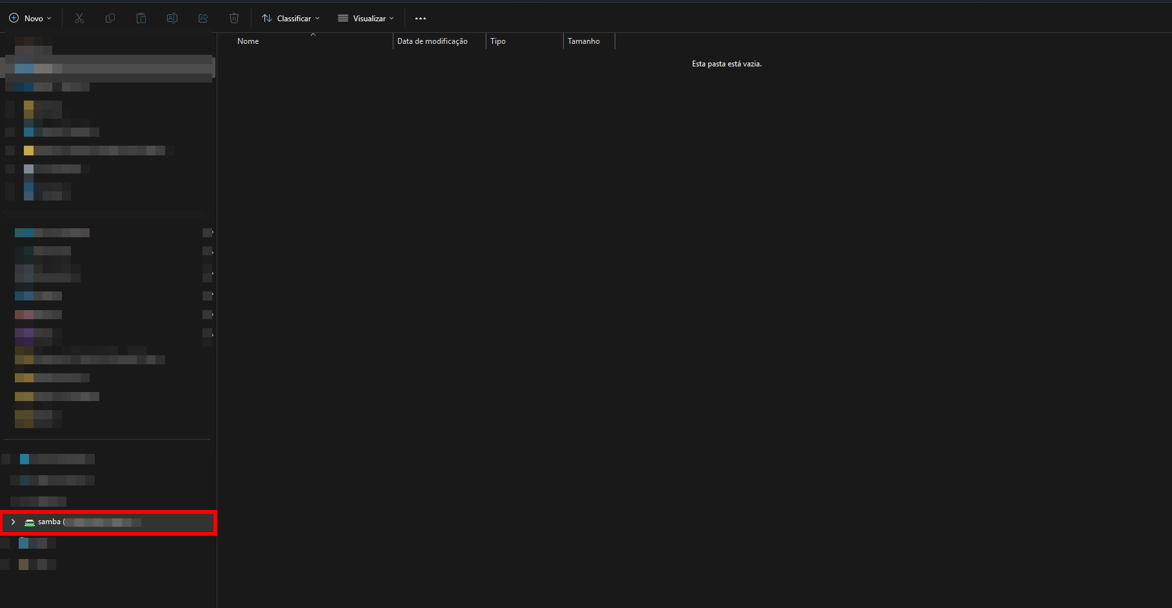Click the Delete trash can icon
1172x608 pixels.
[x=234, y=18]
